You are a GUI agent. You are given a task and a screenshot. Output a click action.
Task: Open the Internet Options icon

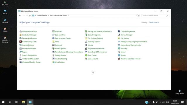[20, 45]
